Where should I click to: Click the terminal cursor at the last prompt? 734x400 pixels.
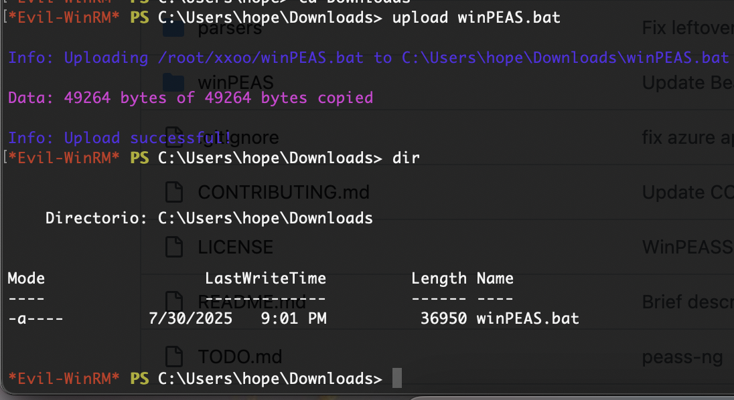pyautogui.click(x=397, y=378)
